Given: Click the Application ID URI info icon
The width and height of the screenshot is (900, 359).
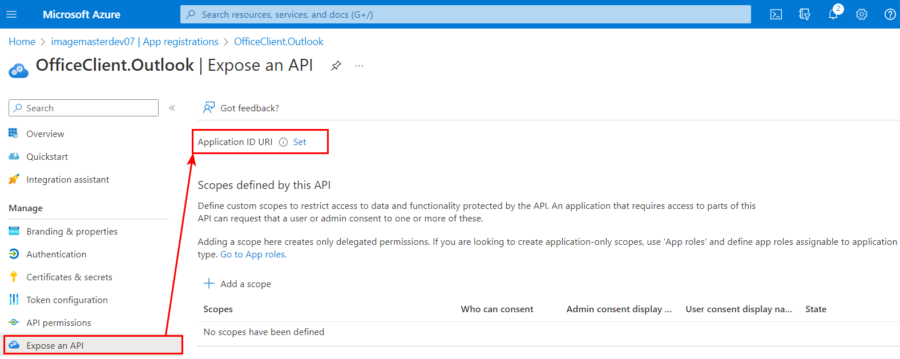Looking at the screenshot, I should [x=283, y=142].
